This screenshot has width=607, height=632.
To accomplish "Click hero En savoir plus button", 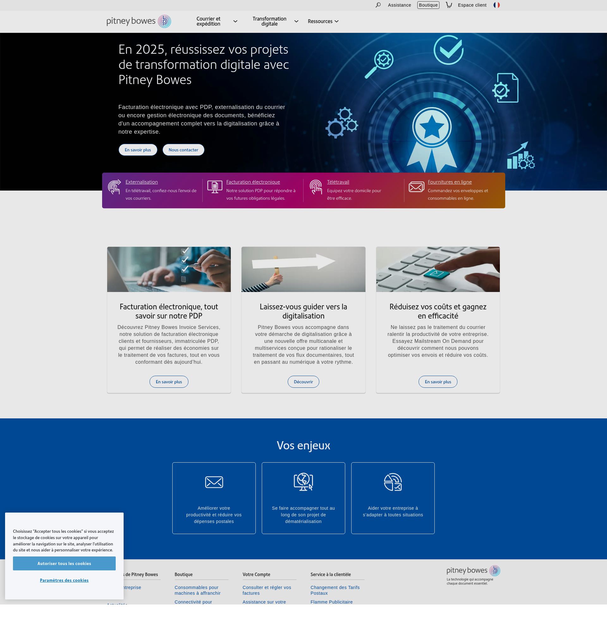I will click(x=138, y=149).
